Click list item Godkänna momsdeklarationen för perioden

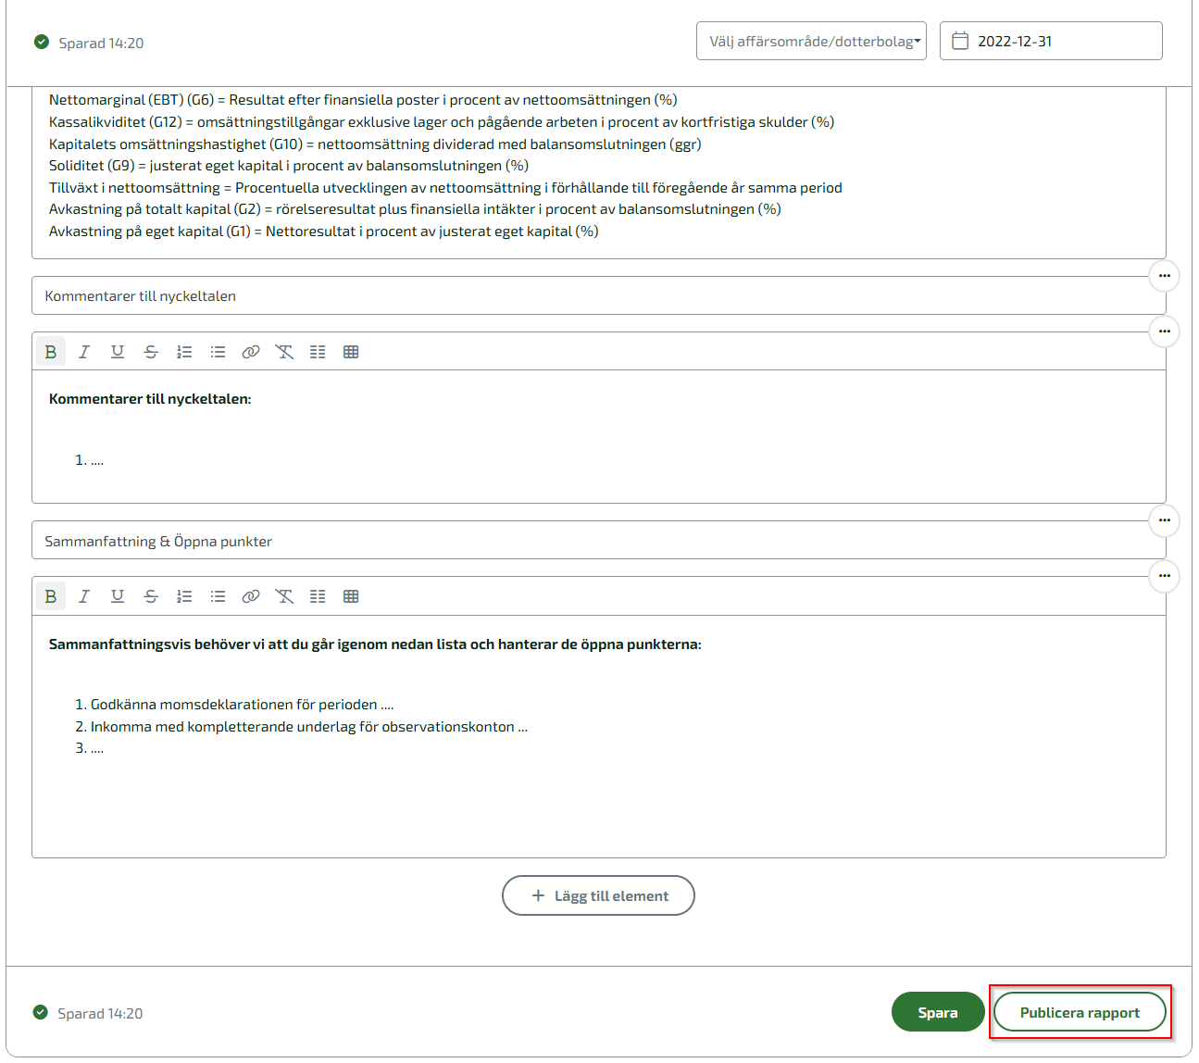click(242, 705)
